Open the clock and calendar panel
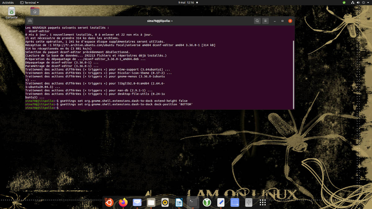The height and width of the screenshot is (209, 372). [186, 2]
